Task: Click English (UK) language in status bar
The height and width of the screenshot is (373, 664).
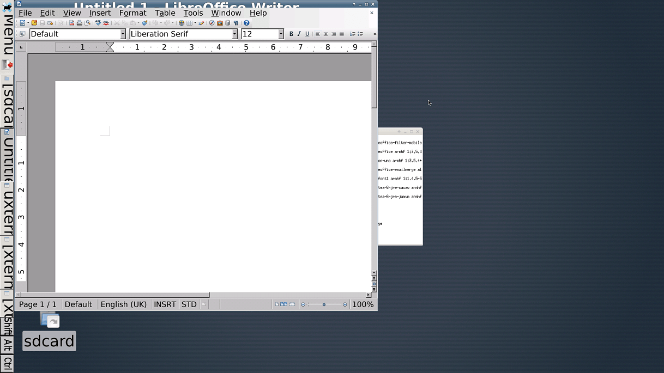Action: point(124,304)
